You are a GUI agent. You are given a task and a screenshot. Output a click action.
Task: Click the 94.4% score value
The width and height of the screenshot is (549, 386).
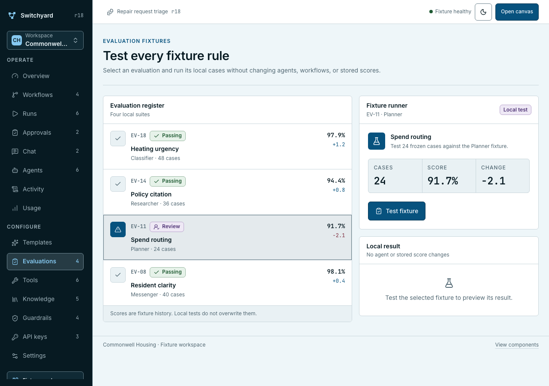(x=336, y=181)
